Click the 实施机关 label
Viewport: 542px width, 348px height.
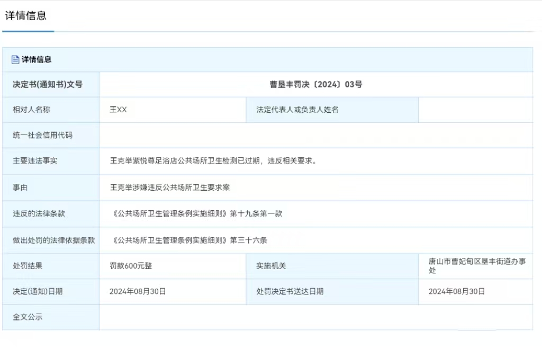tap(271, 266)
